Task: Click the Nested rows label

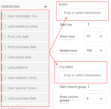Action: (68, 51)
